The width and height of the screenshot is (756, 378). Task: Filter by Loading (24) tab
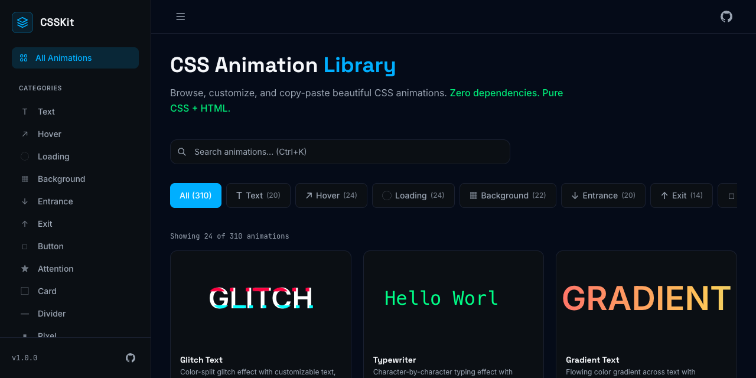413,195
